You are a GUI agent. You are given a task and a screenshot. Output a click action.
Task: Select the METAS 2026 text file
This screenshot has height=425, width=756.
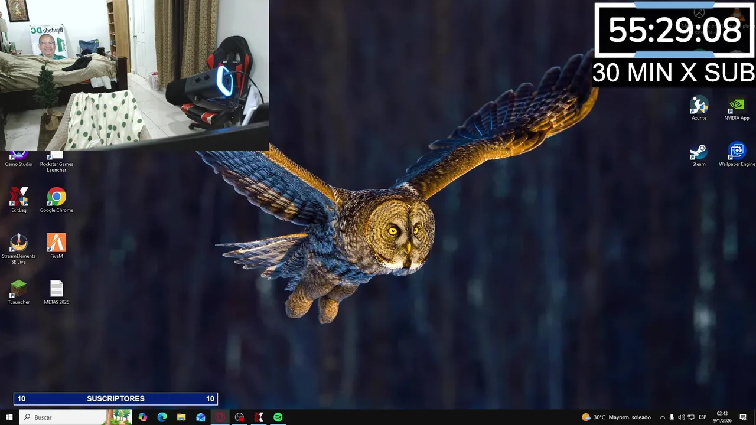coord(57,292)
